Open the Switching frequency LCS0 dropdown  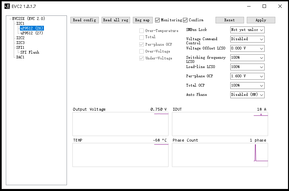tap(247, 58)
